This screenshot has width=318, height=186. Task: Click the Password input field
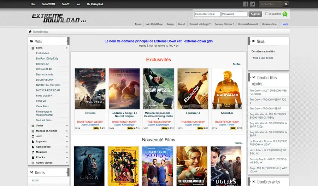pos(235,14)
